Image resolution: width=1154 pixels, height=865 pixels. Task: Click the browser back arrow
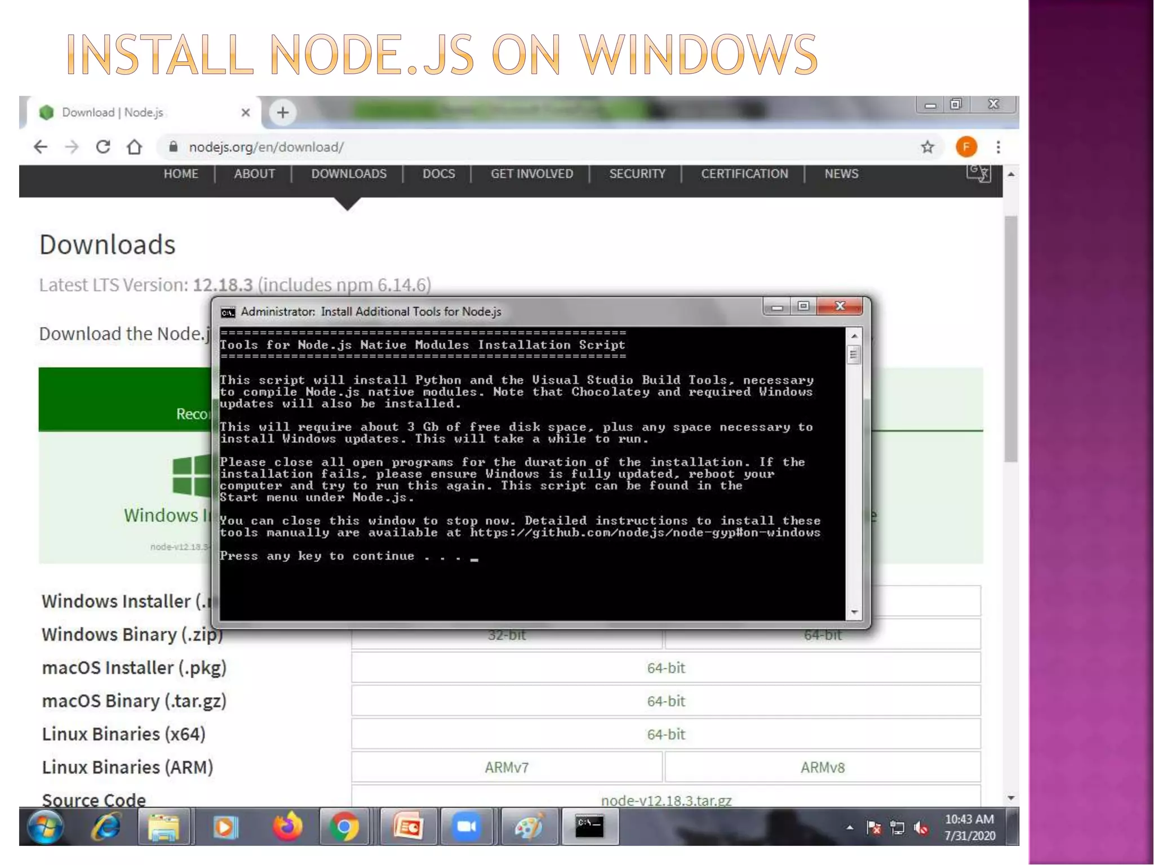tap(41, 147)
